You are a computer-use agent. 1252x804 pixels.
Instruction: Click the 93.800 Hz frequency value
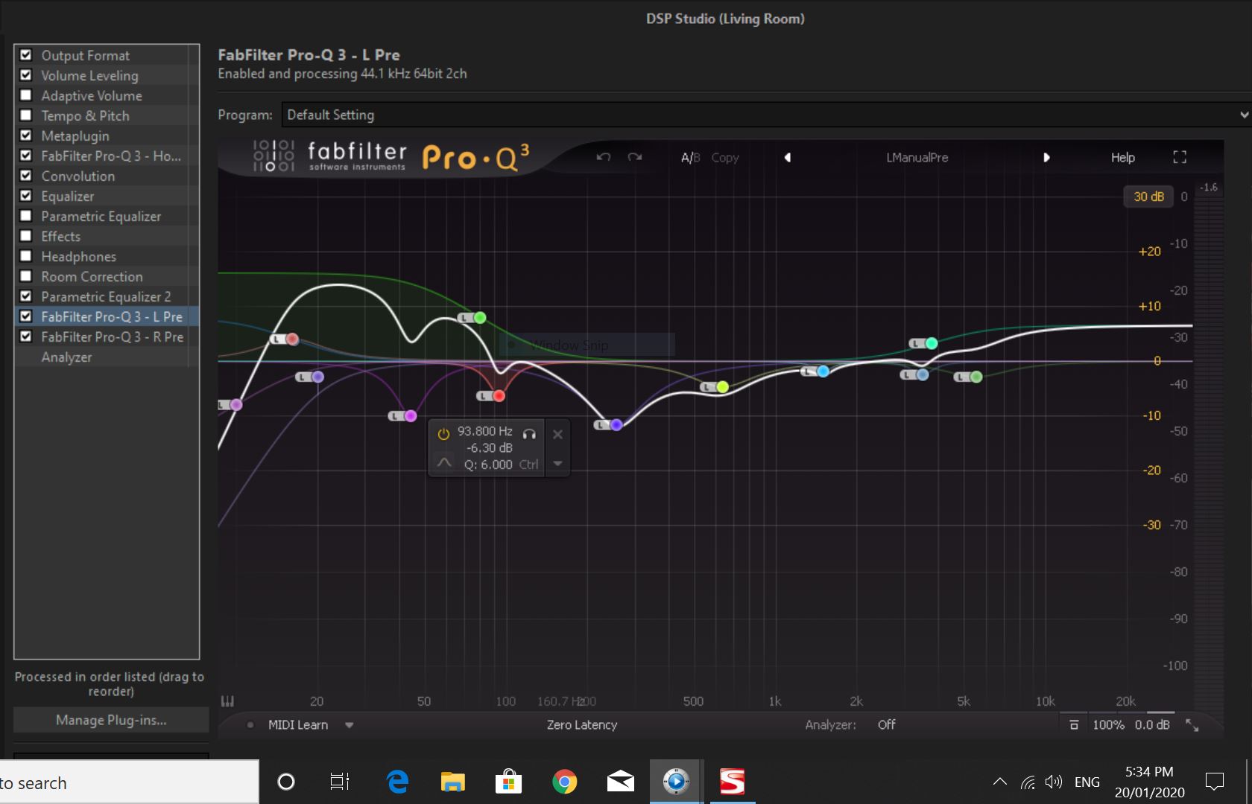[x=484, y=431]
